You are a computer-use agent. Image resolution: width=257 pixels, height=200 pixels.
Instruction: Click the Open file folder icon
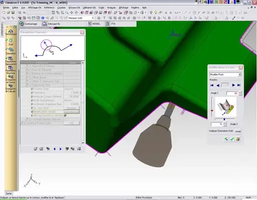point(9,13)
